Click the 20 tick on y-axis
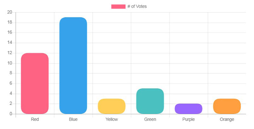Screen dimensions: 254x129 tap(10, 12)
